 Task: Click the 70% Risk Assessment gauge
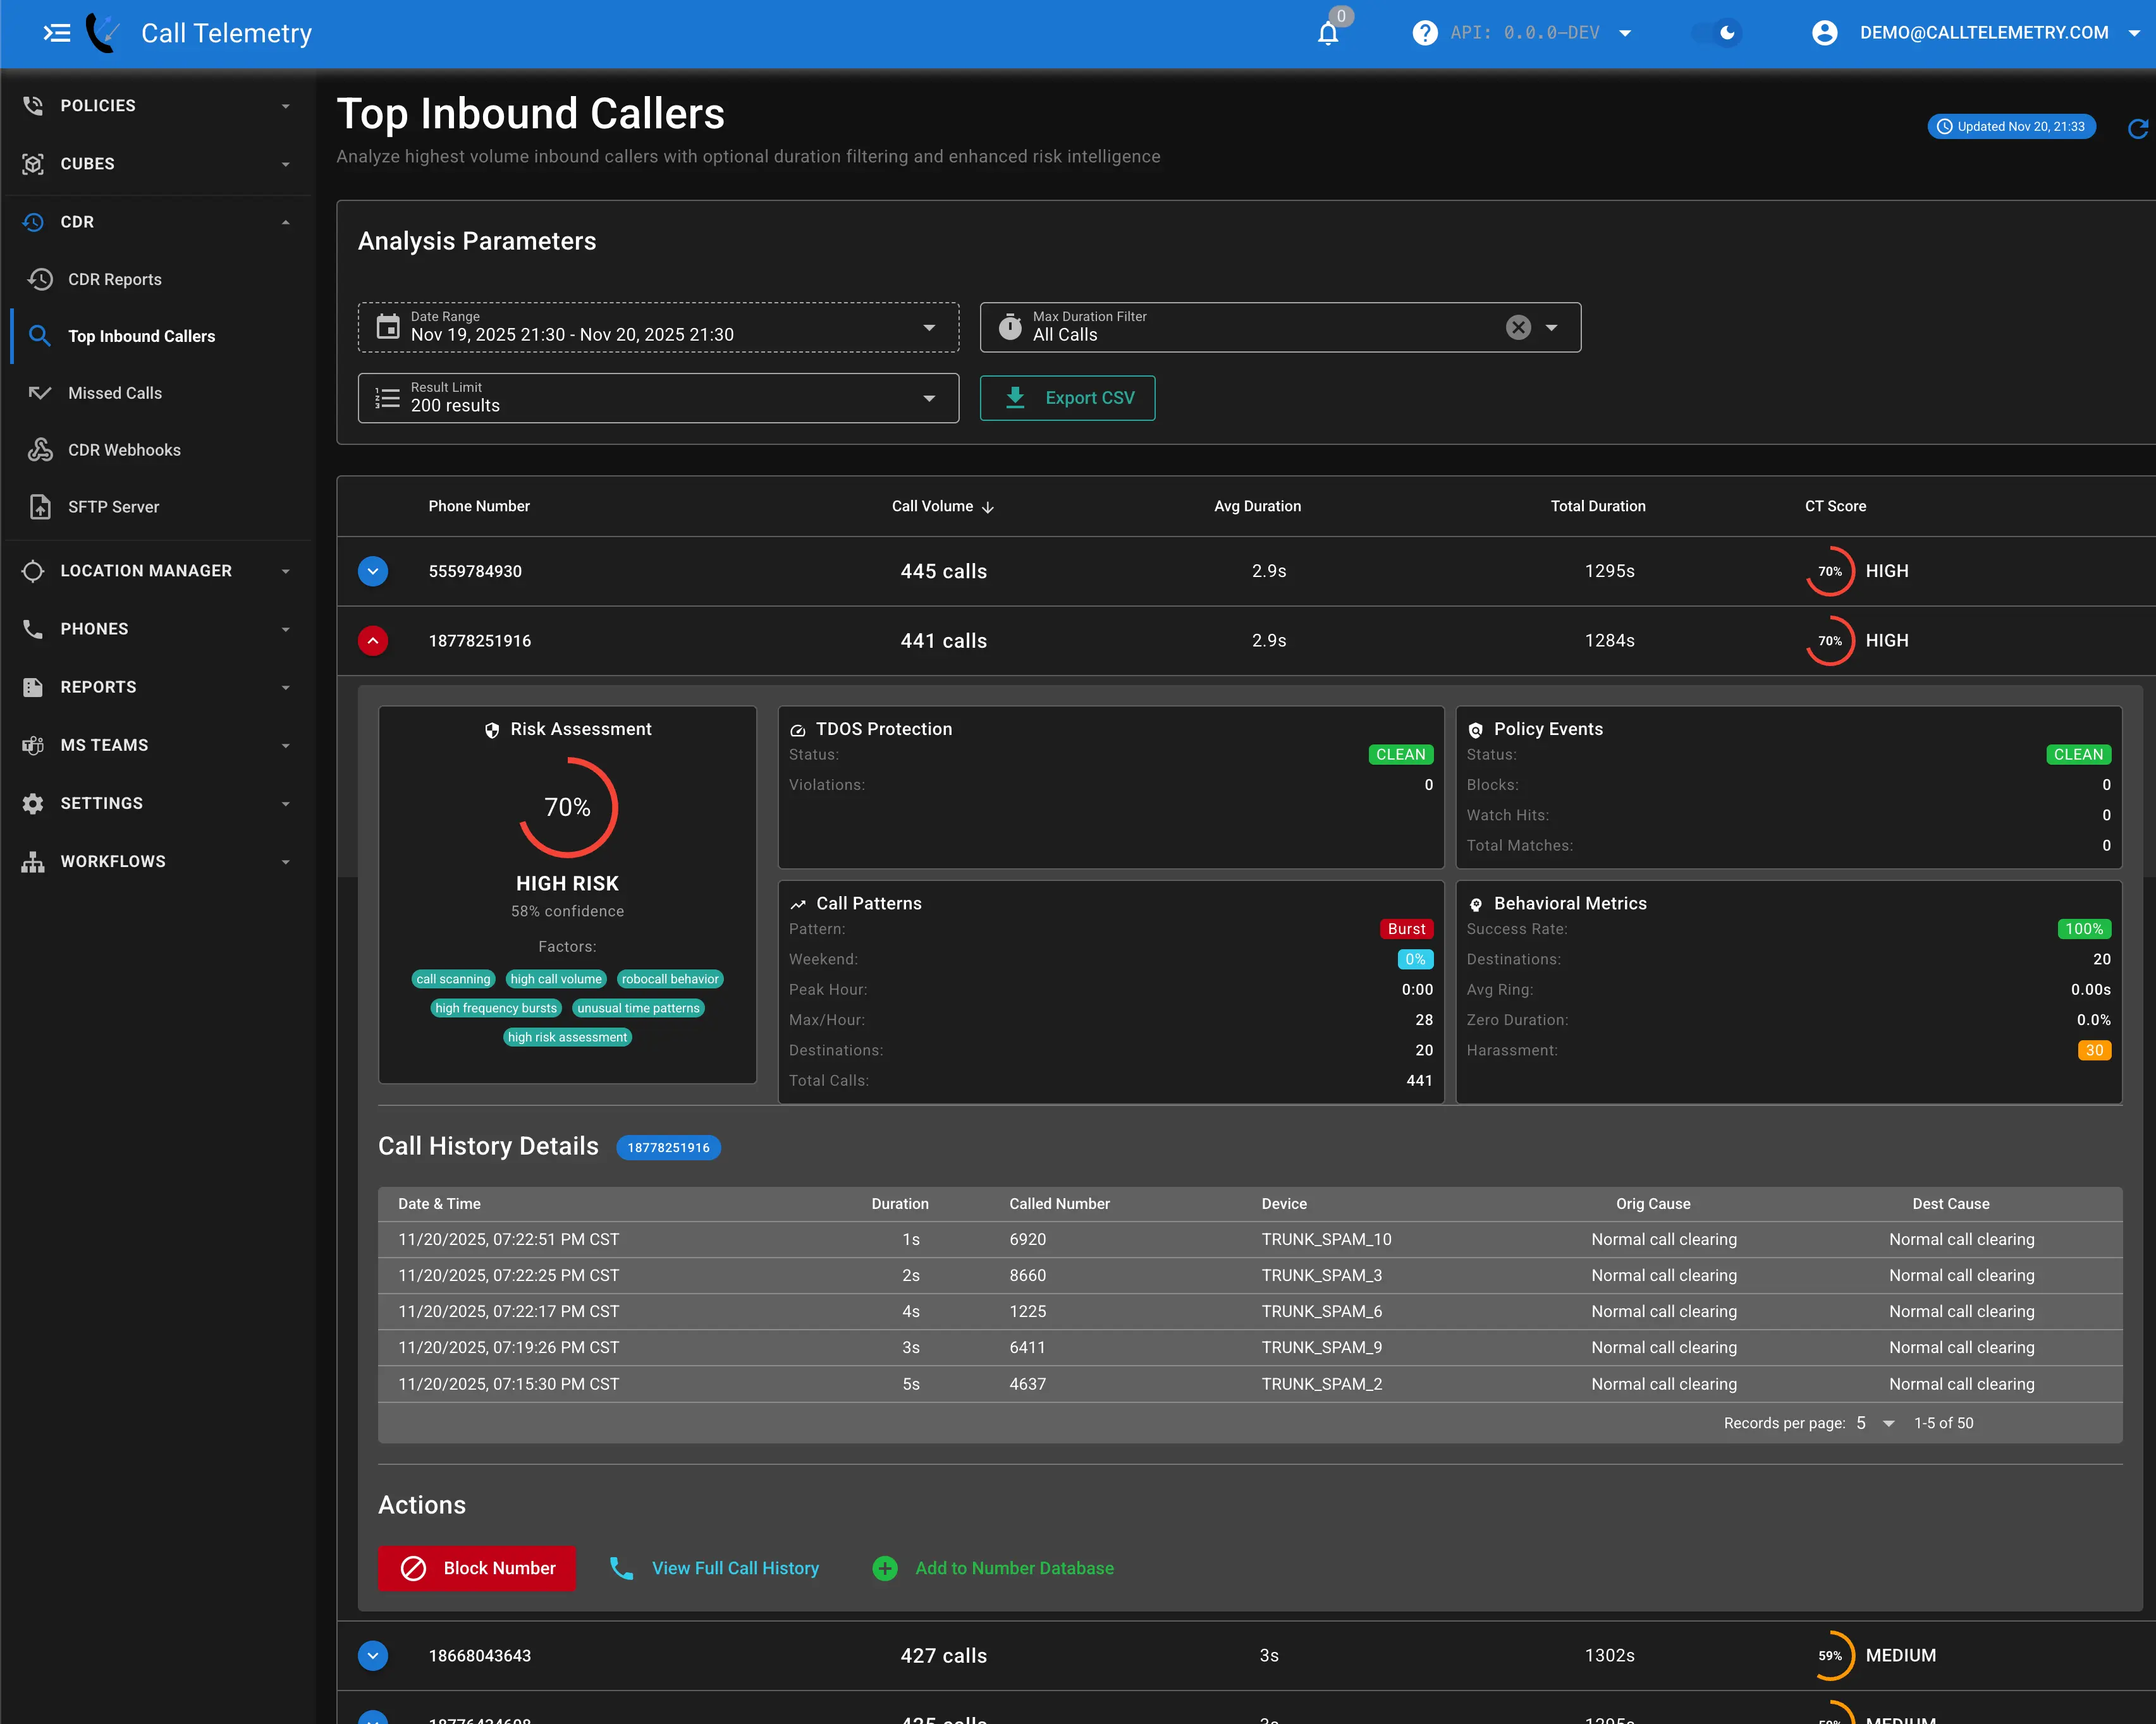tap(568, 808)
